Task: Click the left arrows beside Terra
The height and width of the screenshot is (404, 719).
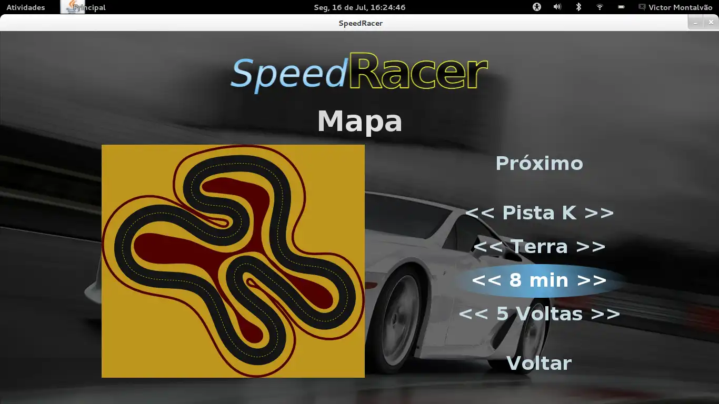Action: click(488, 246)
